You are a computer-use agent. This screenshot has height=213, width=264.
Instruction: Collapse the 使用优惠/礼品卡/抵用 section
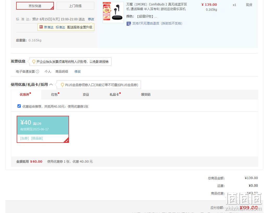pyautogui.click(x=51, y=84)
